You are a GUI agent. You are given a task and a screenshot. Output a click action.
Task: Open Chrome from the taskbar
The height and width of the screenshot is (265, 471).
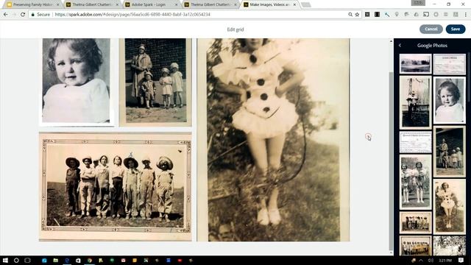(90, 260)
